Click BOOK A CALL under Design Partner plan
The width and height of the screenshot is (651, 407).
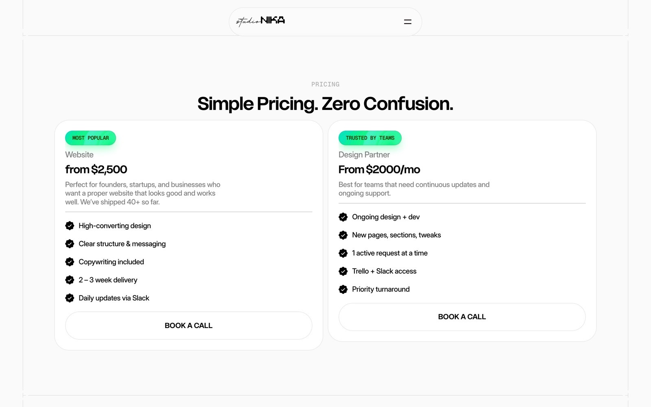[x=462, y=317]
